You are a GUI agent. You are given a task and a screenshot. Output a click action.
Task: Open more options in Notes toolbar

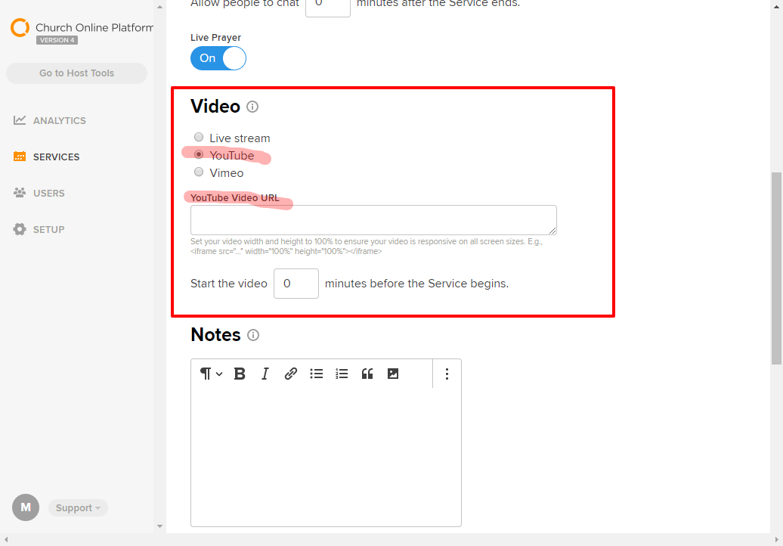pos(447,374)
